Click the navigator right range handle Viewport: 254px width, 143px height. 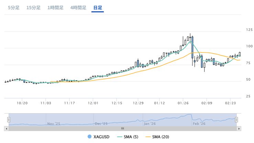[x=236, y=120]
